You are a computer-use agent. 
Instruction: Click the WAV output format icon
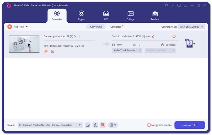(189, 44)
